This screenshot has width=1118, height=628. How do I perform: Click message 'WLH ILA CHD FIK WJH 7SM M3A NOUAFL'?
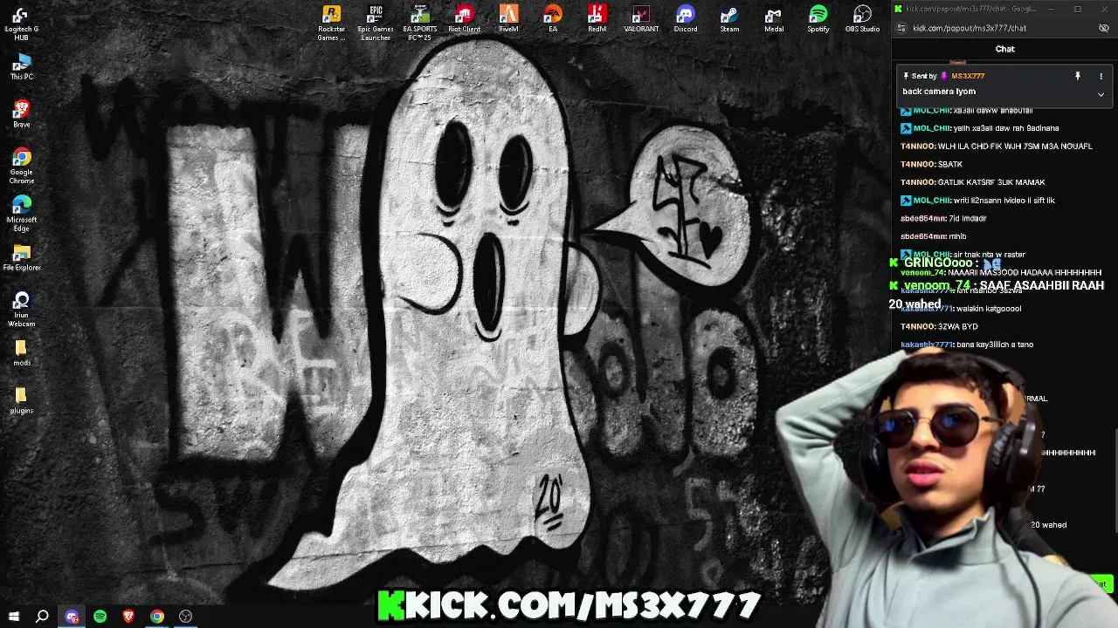pyautogui.click(x=1015, y=147)
